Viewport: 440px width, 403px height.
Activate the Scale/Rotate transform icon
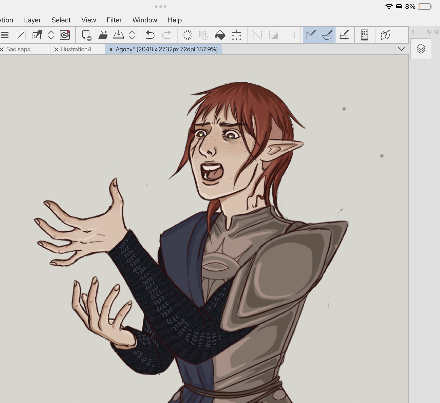point(237,35)
